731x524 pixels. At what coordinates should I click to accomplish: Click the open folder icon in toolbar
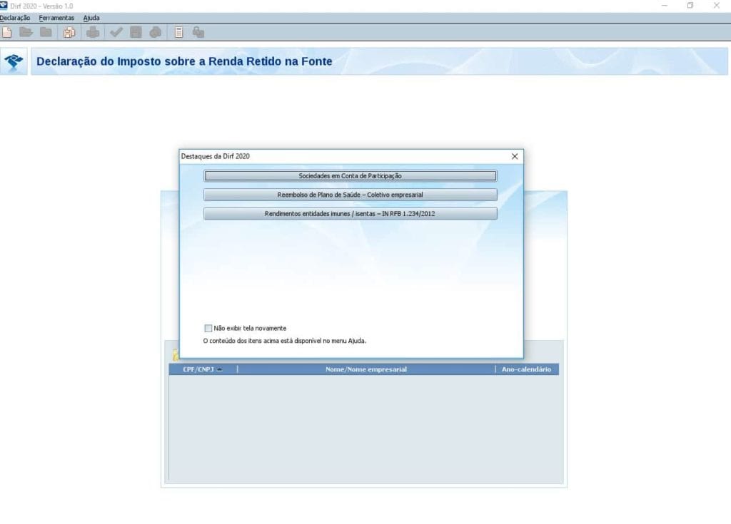[x=26, y=32]
